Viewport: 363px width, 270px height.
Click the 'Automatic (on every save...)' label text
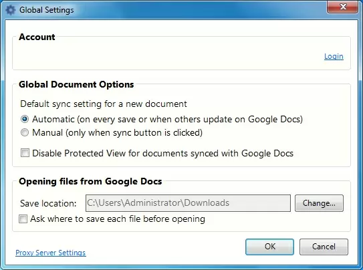[167, 120]
